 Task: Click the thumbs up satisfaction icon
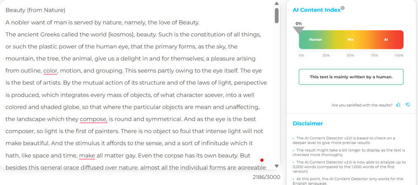tap(398, 105)
